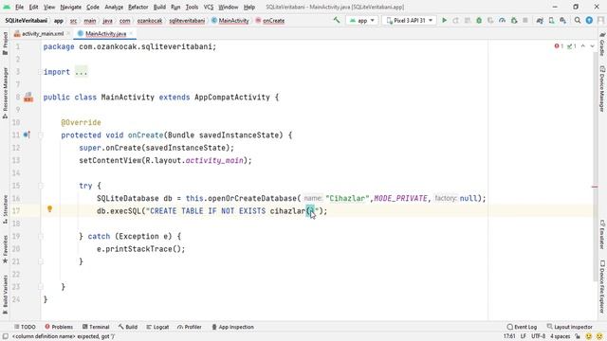607x341 pixels.
Task: Click the 17:61 line column indicator
Action: [509, 337]
